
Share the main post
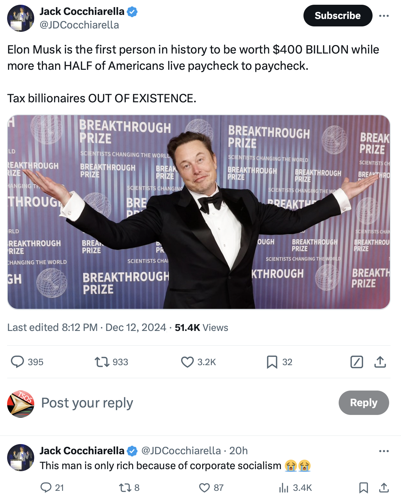(380, 362)
